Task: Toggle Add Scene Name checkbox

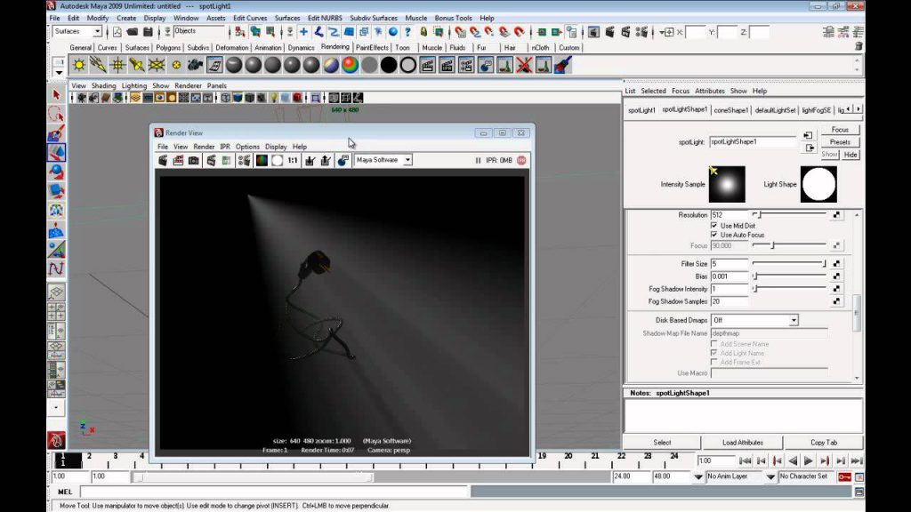Action: (x=714, y=344)
